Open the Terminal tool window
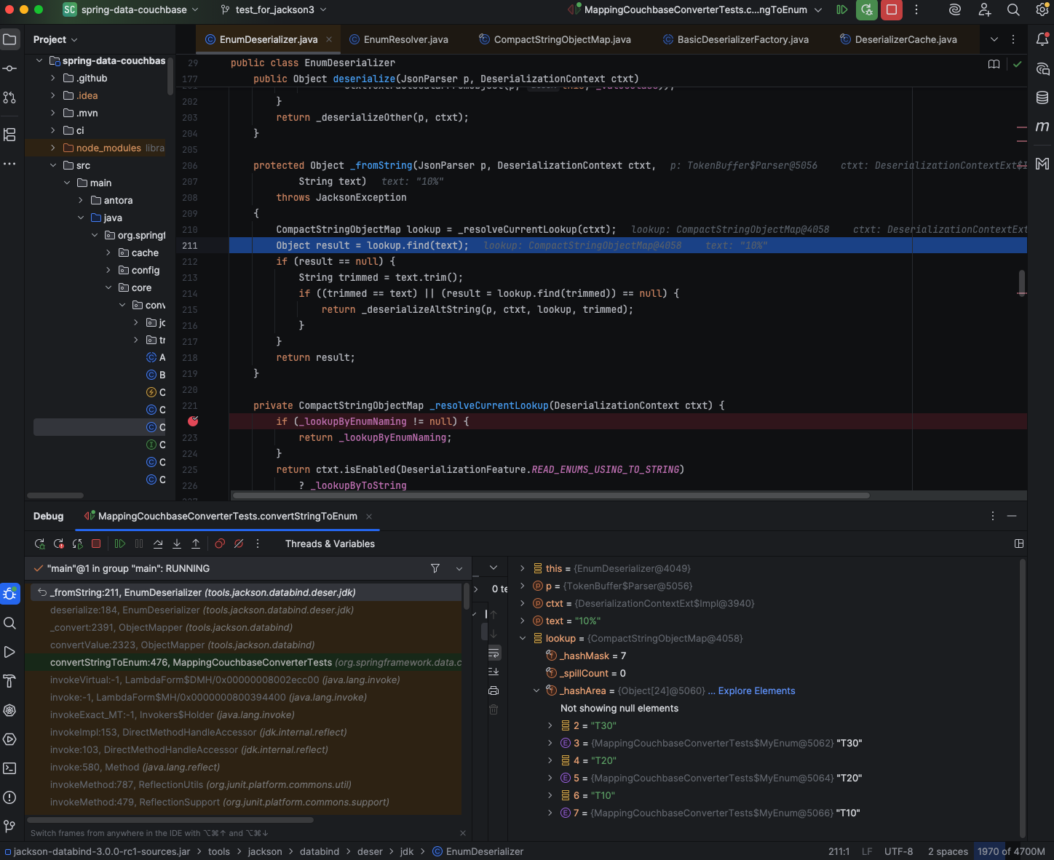Image resolution: width=1054 pixels, height=860 pixels. 10,768
